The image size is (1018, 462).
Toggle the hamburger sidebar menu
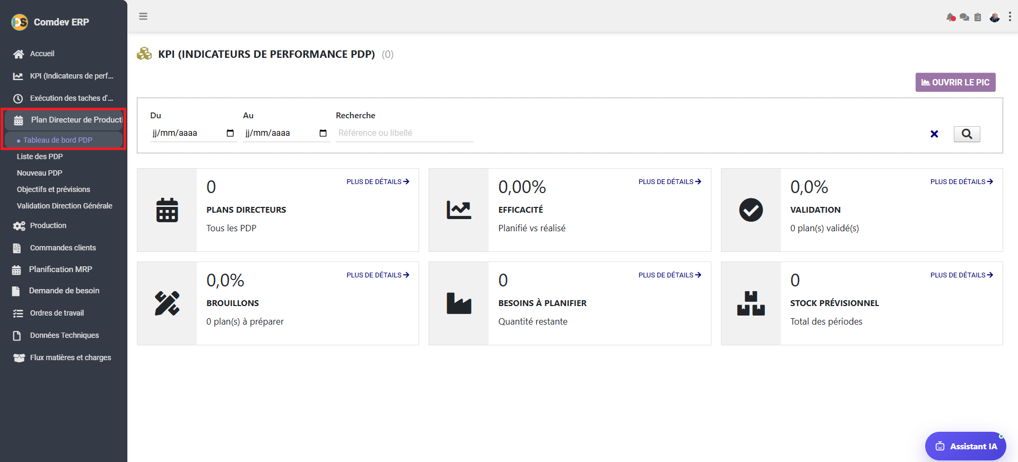coord(143,16)
